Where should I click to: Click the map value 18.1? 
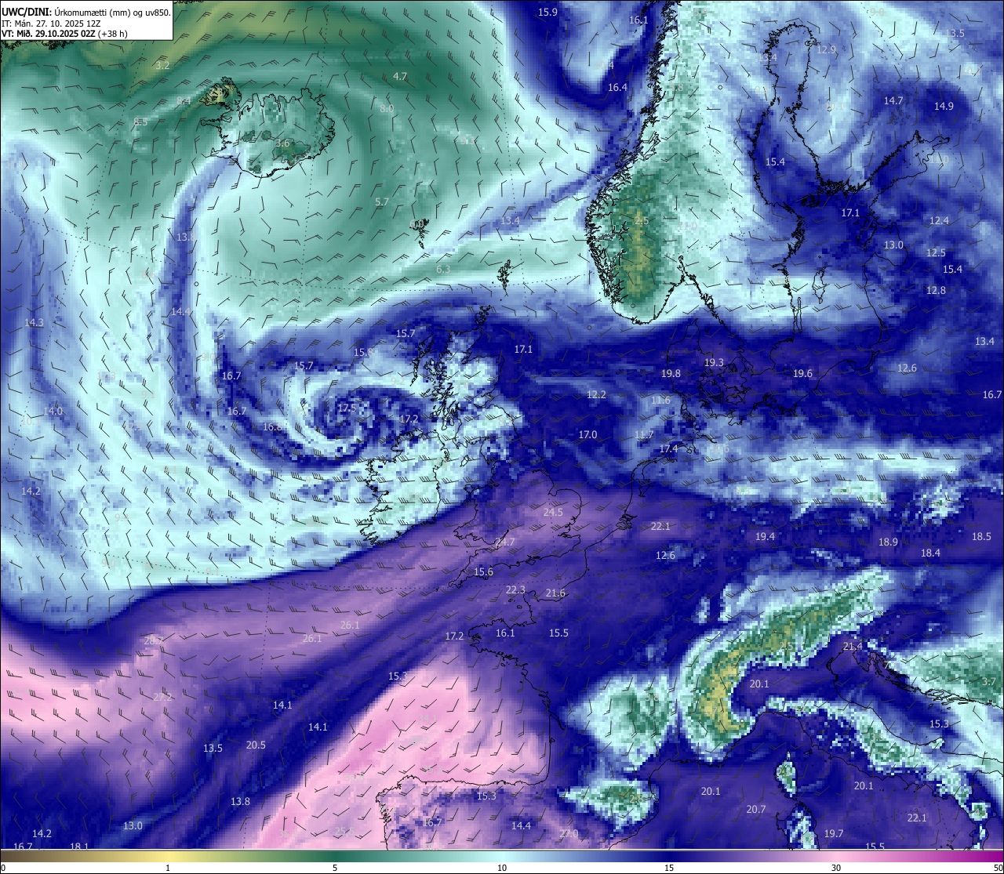79,846
